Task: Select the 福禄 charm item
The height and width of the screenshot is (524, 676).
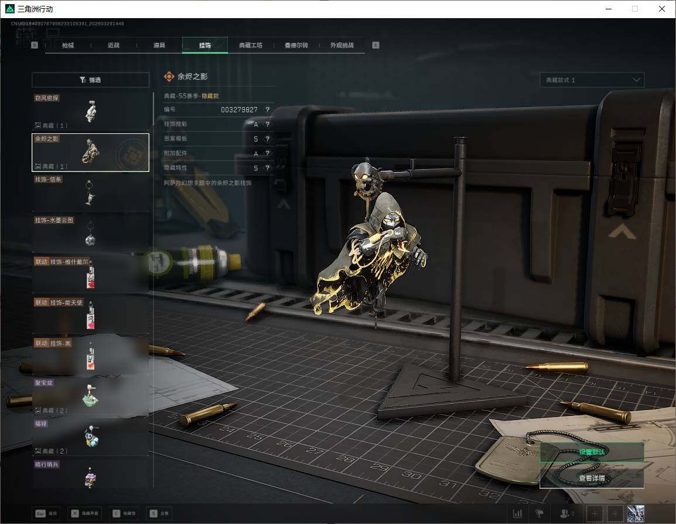Action: 91,437
